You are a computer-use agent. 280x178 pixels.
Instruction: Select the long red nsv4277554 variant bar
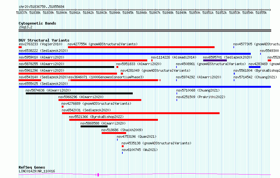(141, 47)
